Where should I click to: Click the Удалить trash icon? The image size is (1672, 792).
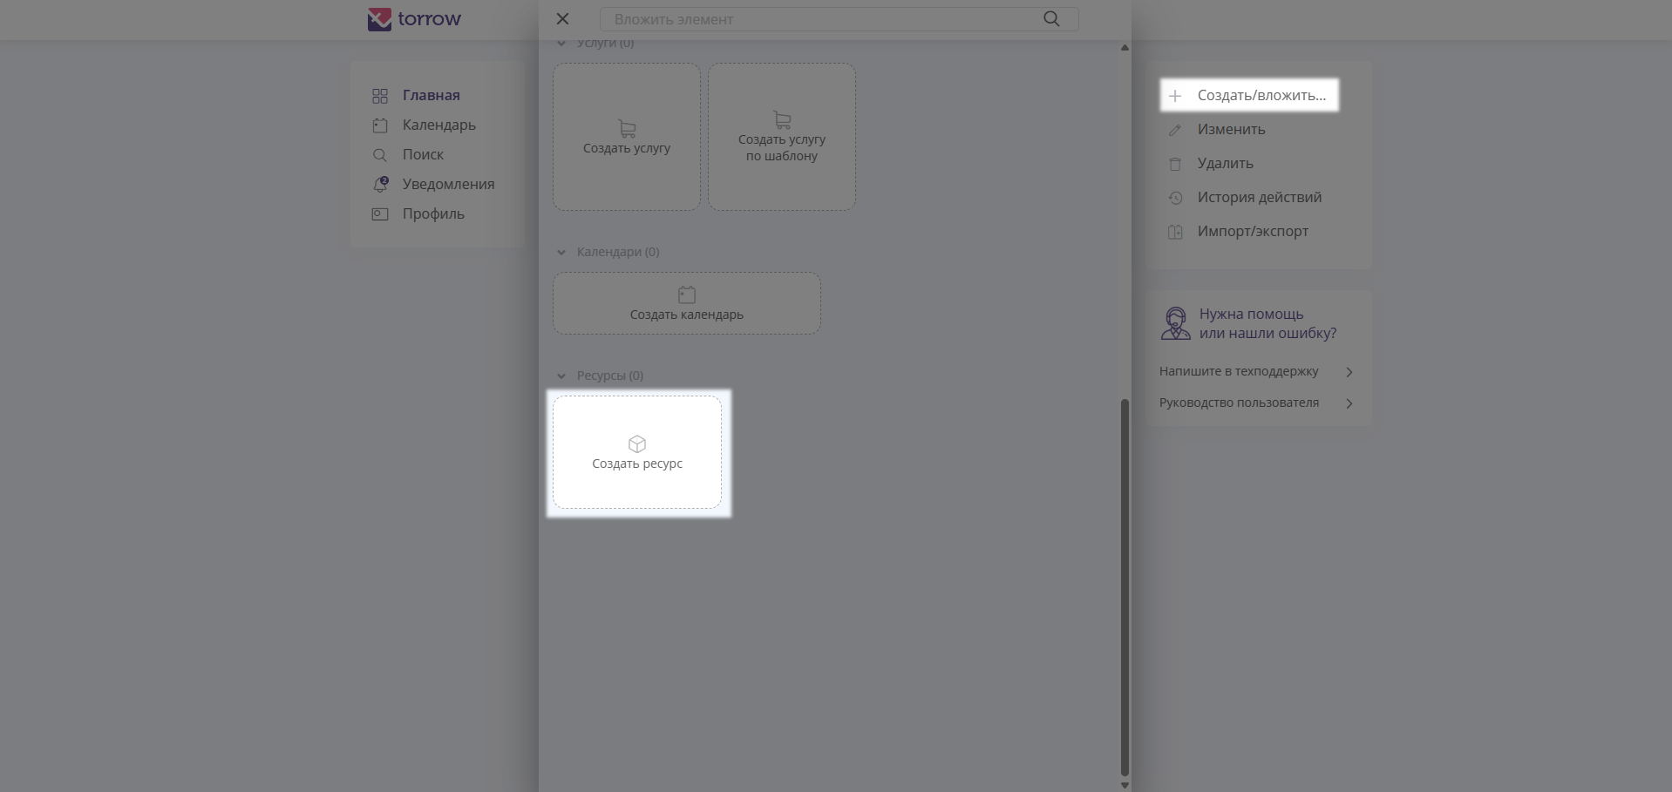(x=1175, y=164)
